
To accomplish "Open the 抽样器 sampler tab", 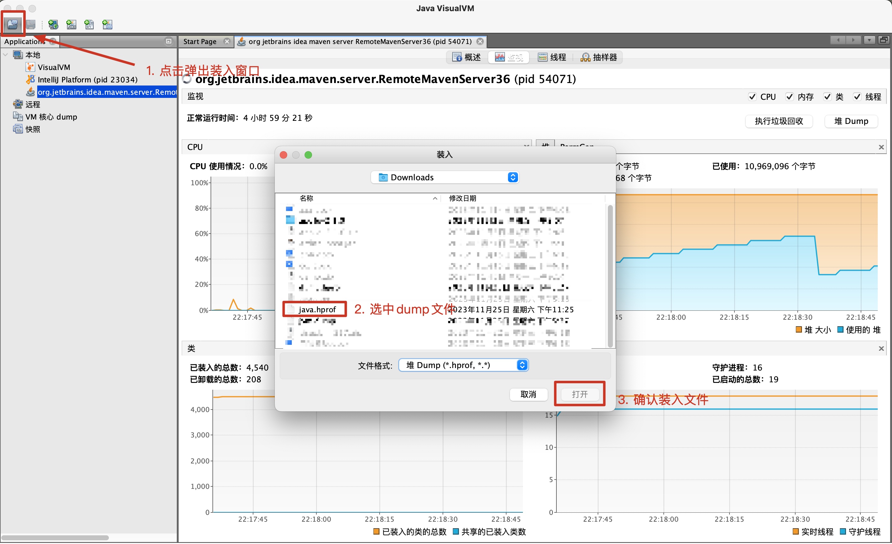I will [599, 57].
